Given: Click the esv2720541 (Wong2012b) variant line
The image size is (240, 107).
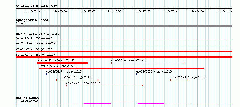Looking at the screenshot, I should (77, 80).
